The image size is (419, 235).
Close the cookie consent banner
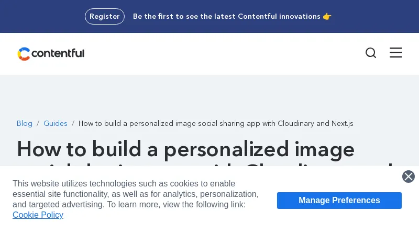pos(409,177)
